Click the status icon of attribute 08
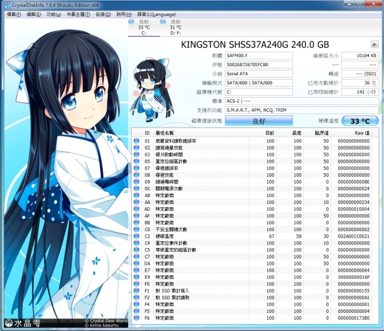The image size is (384, 331). (x=137, y=175)
